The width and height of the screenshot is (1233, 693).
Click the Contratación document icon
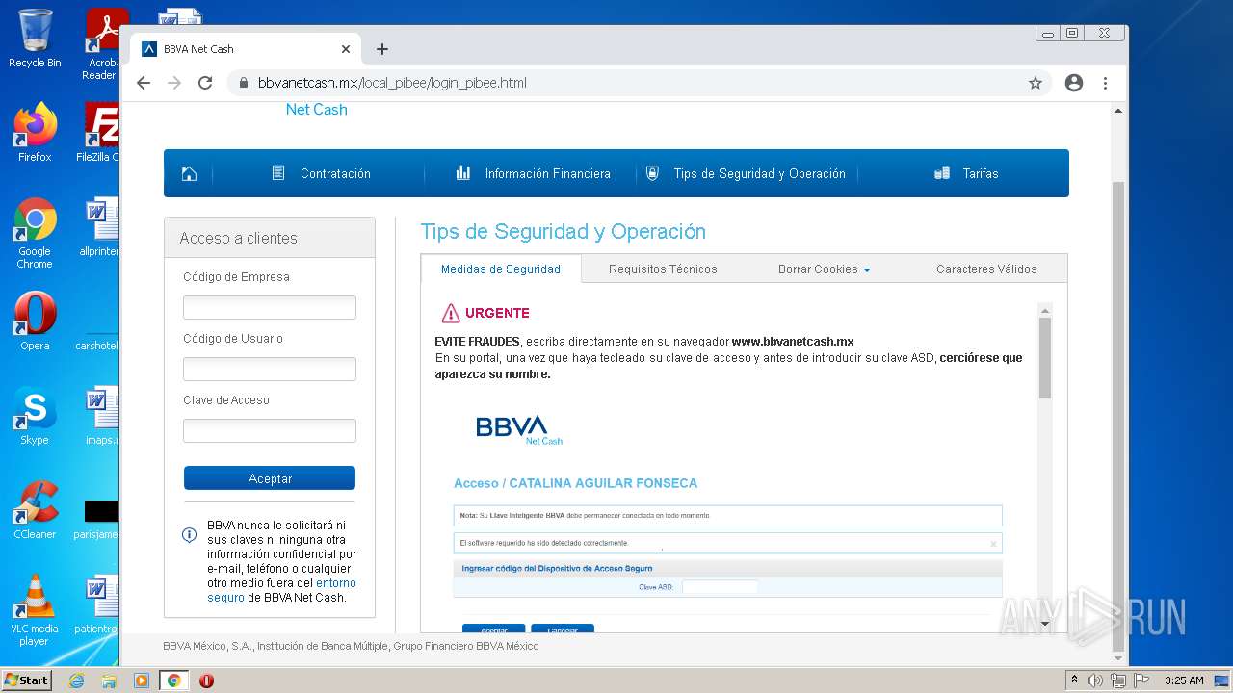pos(278,173)
